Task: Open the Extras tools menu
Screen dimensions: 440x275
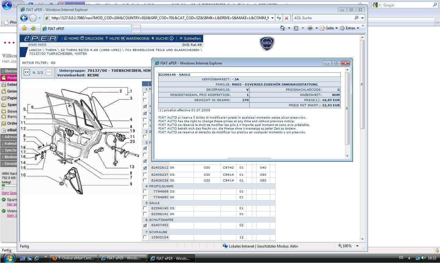Action: [349, 28]
